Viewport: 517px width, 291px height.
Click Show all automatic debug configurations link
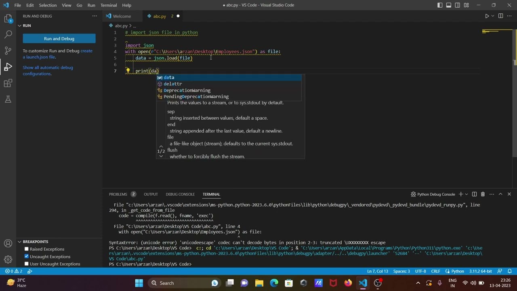(47, 70)
